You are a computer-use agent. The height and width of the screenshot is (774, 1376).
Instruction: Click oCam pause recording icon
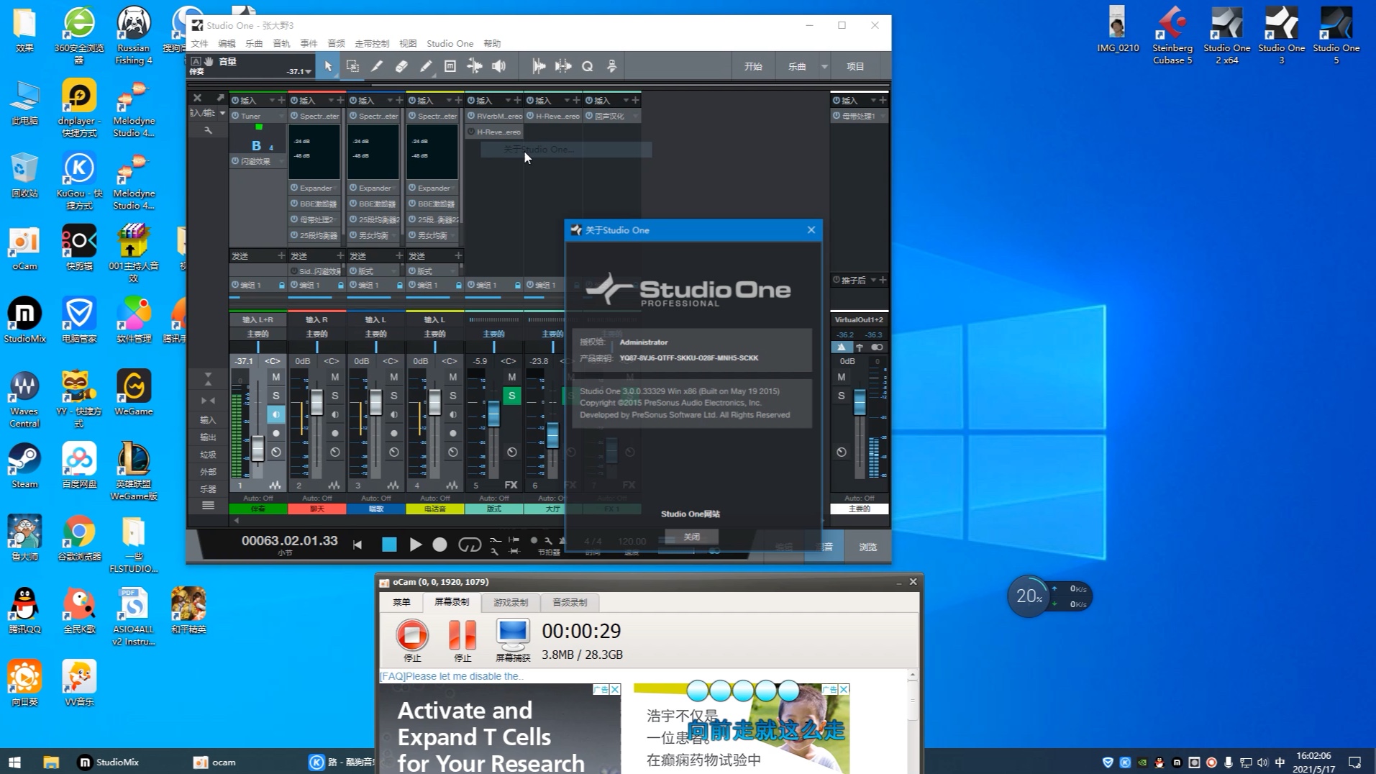tap(462, 635)
